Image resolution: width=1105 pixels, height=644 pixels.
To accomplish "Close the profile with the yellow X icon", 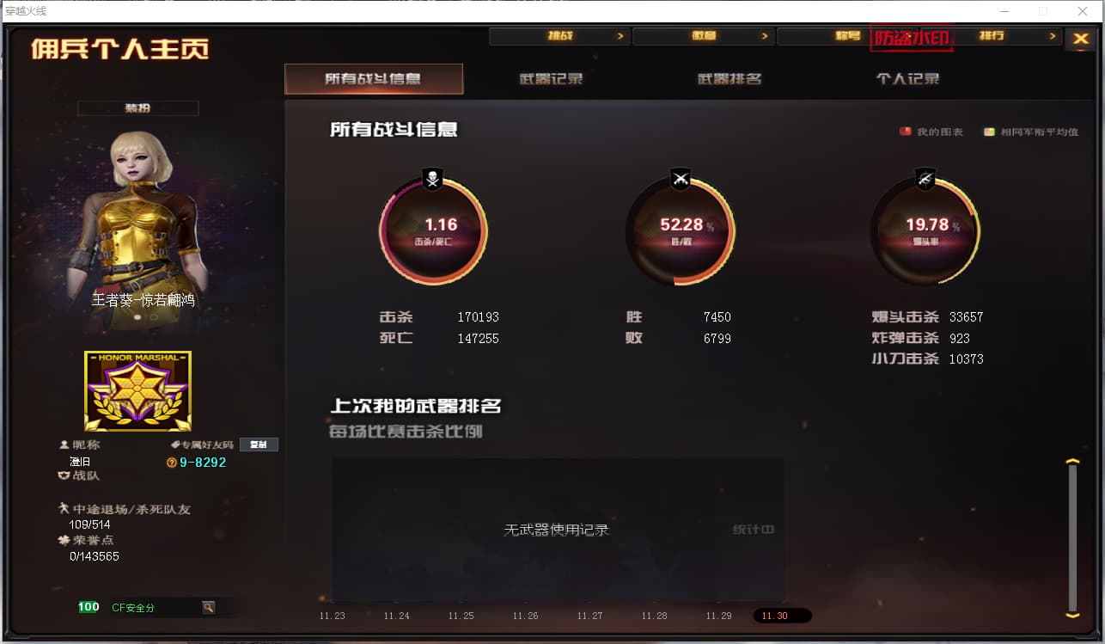I will tap(1081, 39).
